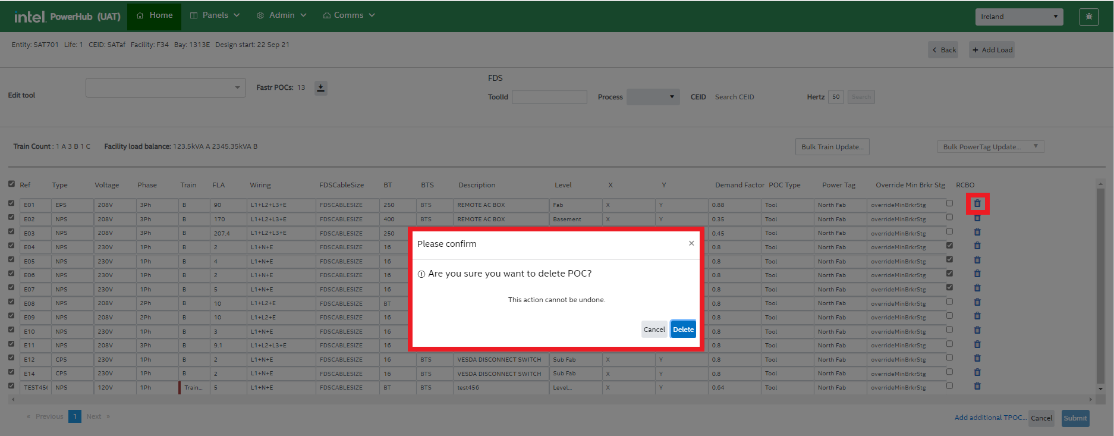The height and width of the screenshot is (436, 1114).
Task: Open the Admin menu
Action: click(282, 15)
